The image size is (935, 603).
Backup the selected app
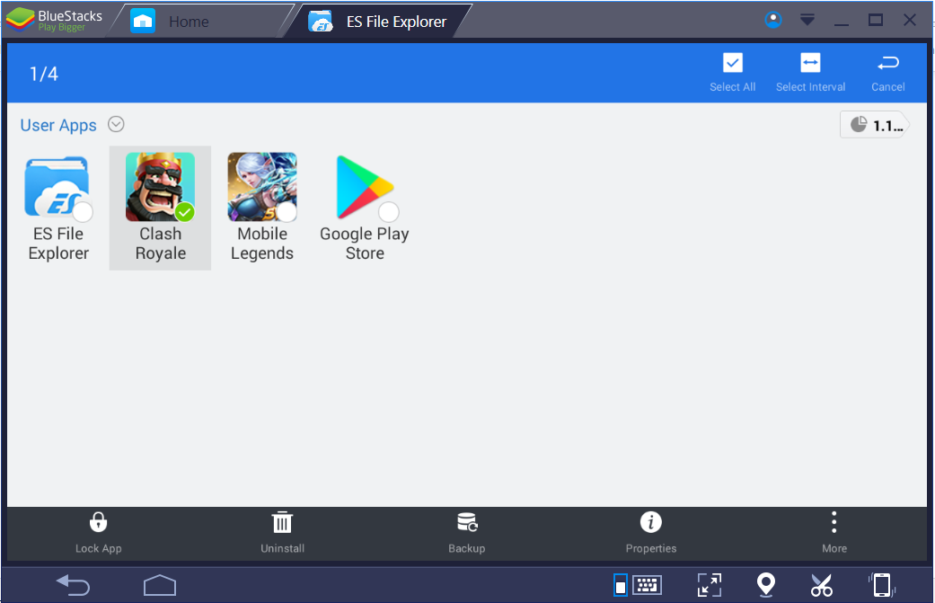tap(467, 533)
